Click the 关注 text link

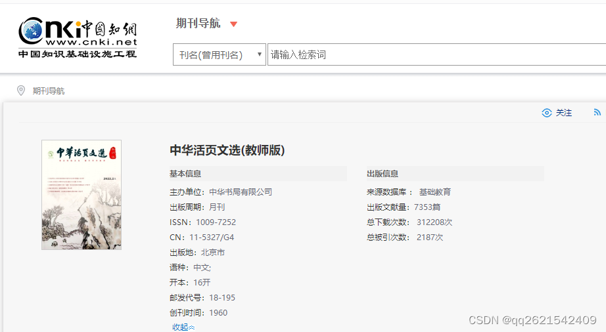click(x=564, y=113)
